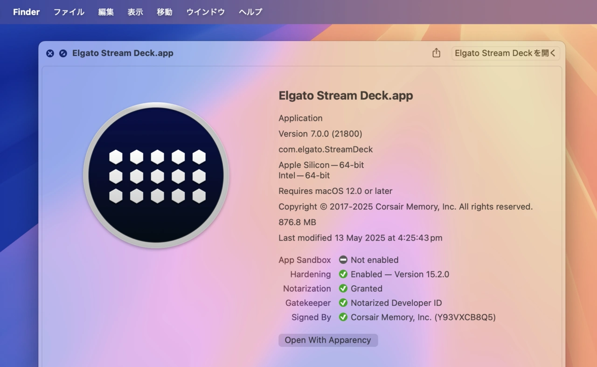Open the ヘルプ menu

coord(250,12)
